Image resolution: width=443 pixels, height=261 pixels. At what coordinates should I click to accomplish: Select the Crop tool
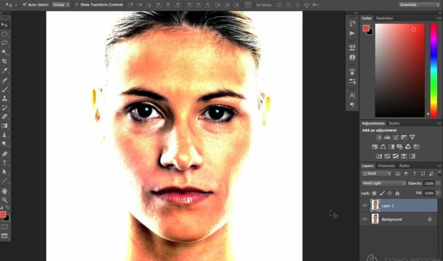4,61
